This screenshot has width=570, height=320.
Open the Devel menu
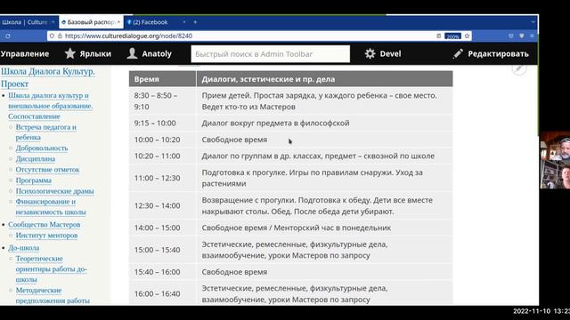coord(390,53)
